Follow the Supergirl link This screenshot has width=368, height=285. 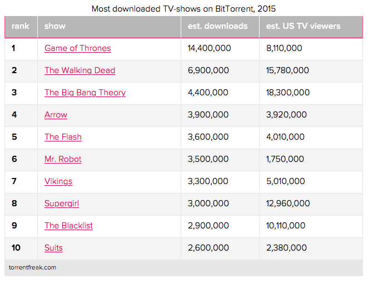tap(62, 203)
